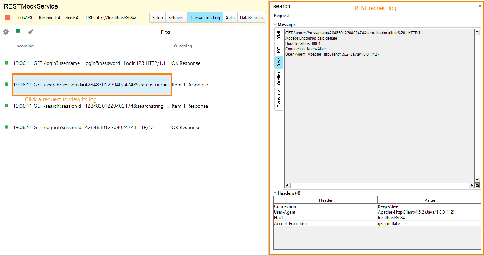Switch message view to JSON
This screenshot has width=484, height=256.
(x=279, y=48)
